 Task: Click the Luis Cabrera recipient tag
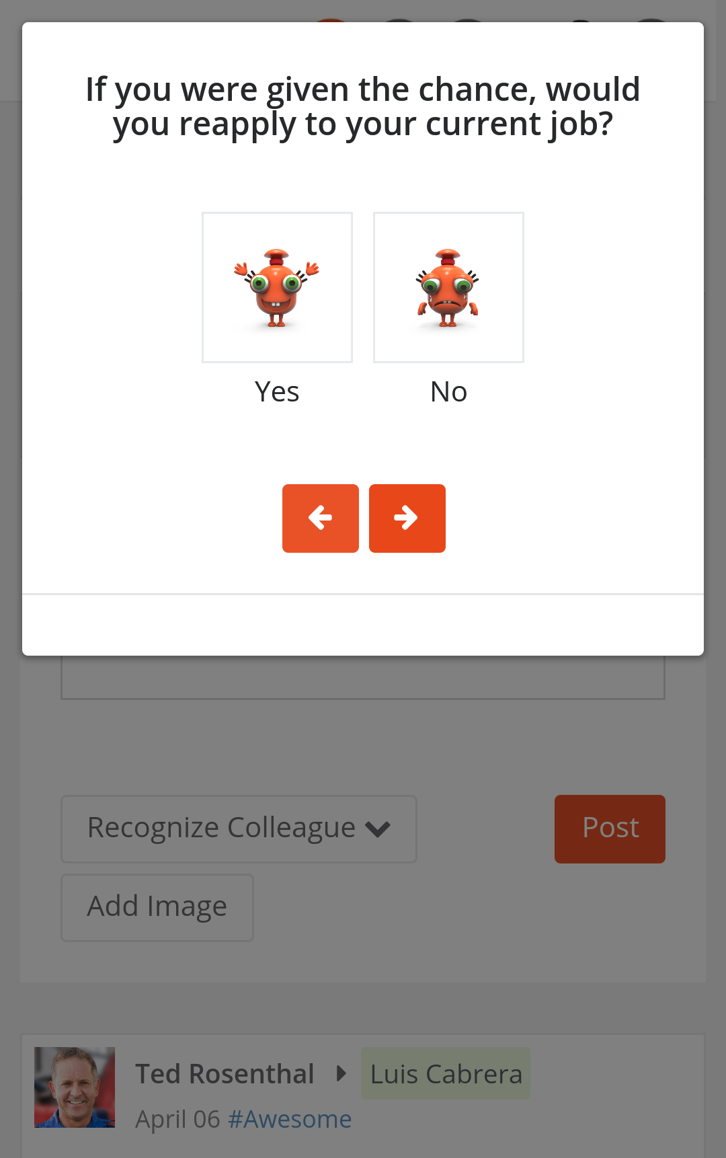pos(446,1074)
